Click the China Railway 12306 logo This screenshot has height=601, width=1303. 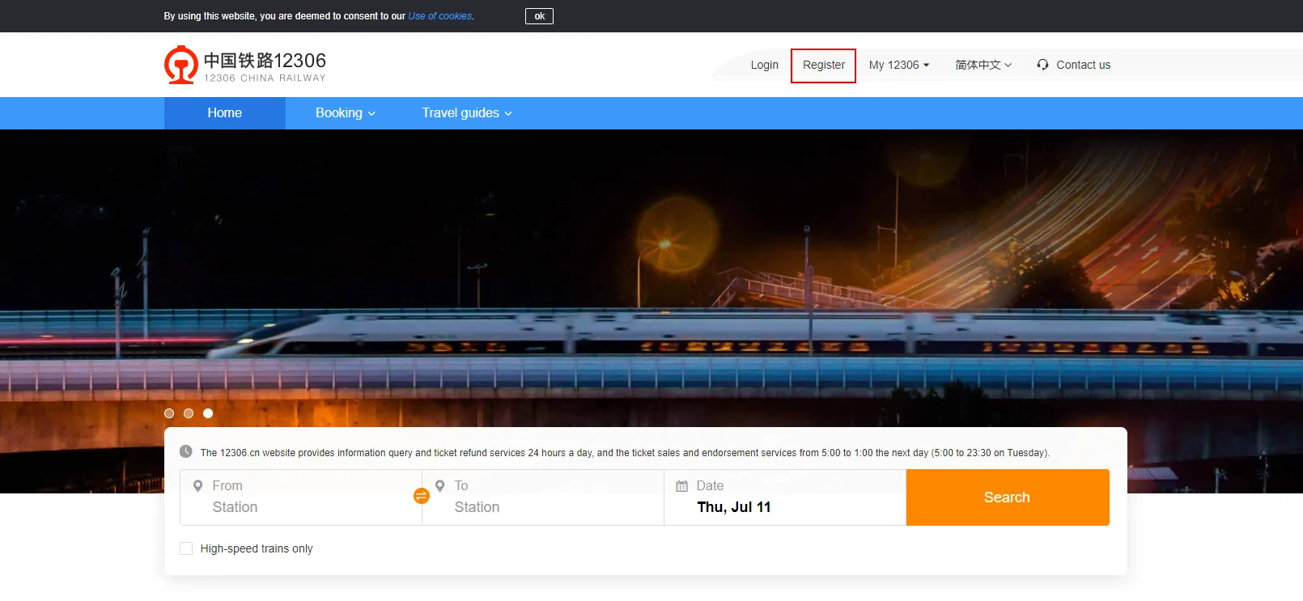pyautogui.click(x=244, y=65)
